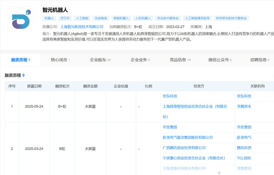Click the B+轮 round cell in table
274x175 pixels.
[x=62, y=106]
